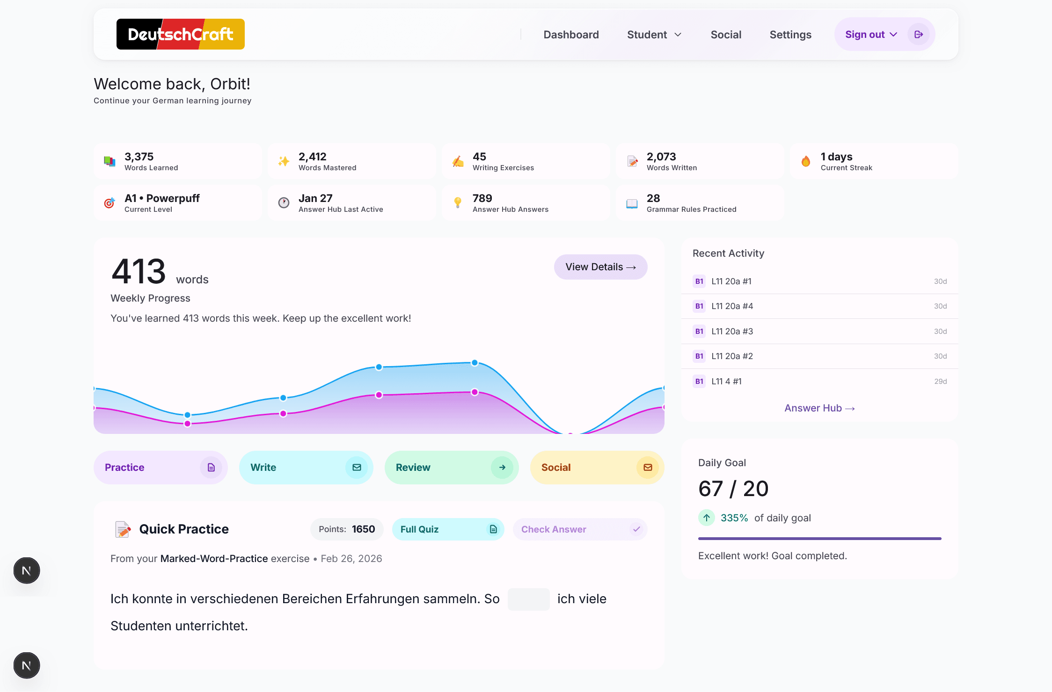1052x692 pixels.
Task: Click the lightbulb icon on Answer Hub Answers
Action: pos(457,202)
